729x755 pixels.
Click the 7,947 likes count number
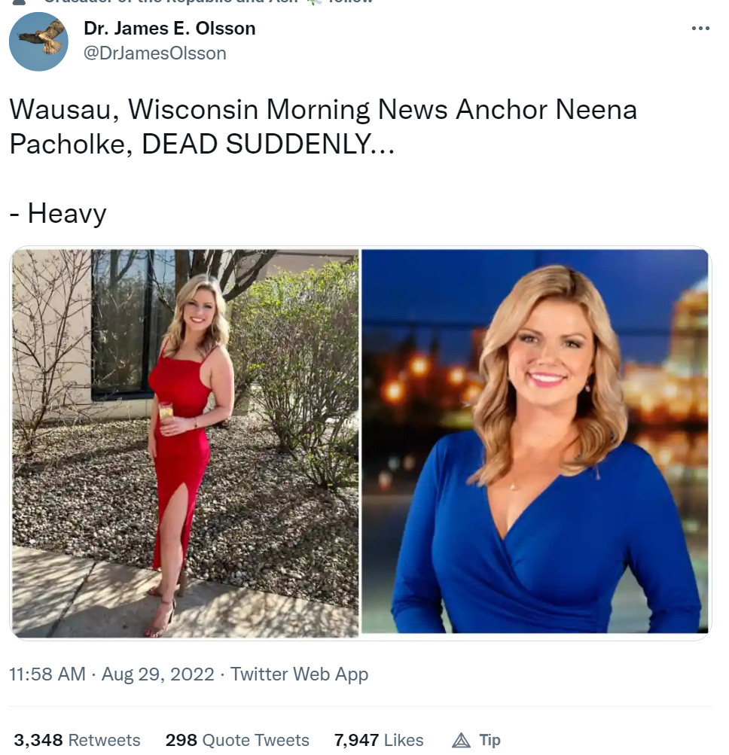pos(356,740)
